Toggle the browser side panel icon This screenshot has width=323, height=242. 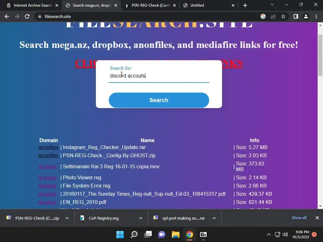click(296, 16)
